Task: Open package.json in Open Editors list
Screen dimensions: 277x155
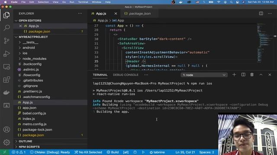Action: pos(50,31)
